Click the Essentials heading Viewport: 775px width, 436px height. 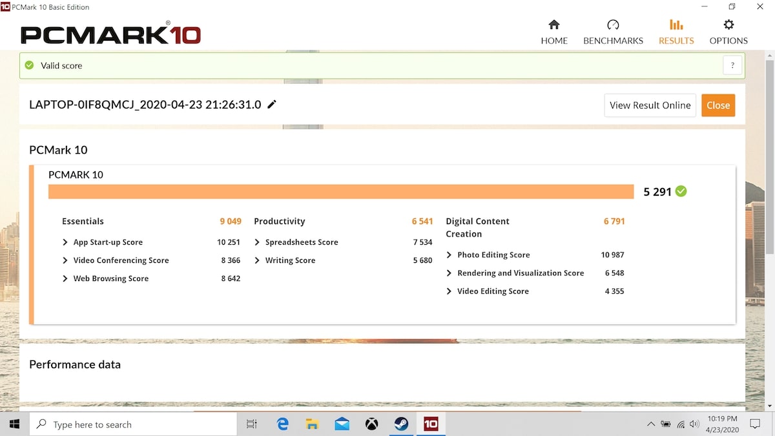(x=83, y=221)
